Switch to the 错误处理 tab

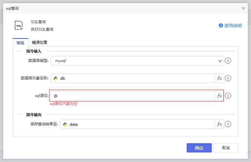[40, 43]
